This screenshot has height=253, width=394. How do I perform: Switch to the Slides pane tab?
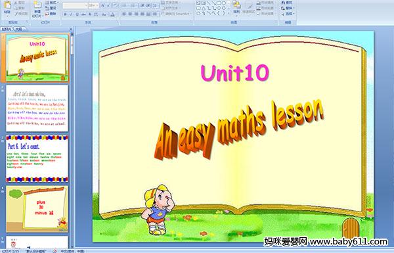coord(7,29)
